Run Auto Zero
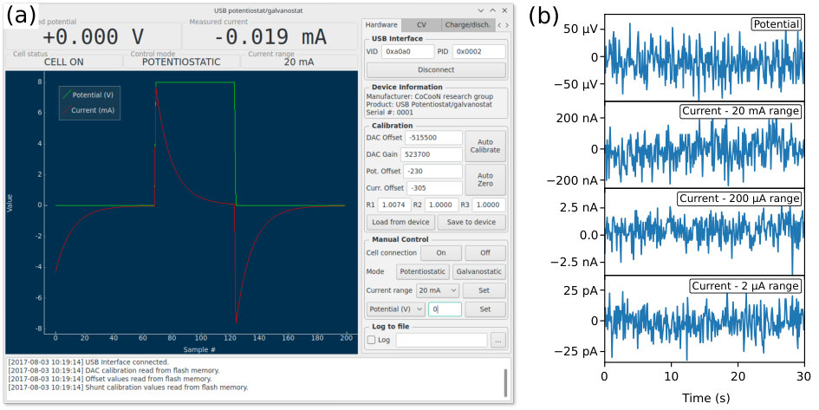Image resolution: width=819 pixels, height=410 pixels. (485, 179)
